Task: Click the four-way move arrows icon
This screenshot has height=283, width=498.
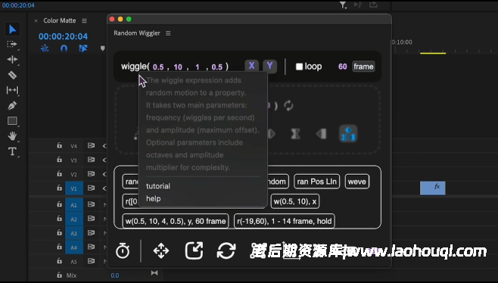Action: 161,250
